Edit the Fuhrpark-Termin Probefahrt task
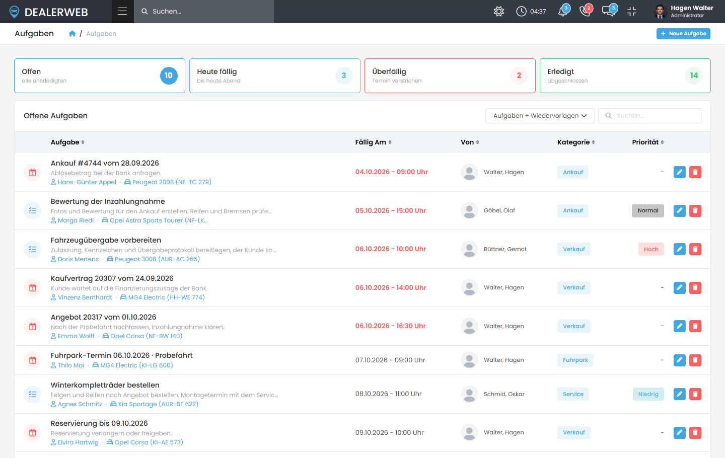This screenshot has height=458, width=725. [680, 360]
